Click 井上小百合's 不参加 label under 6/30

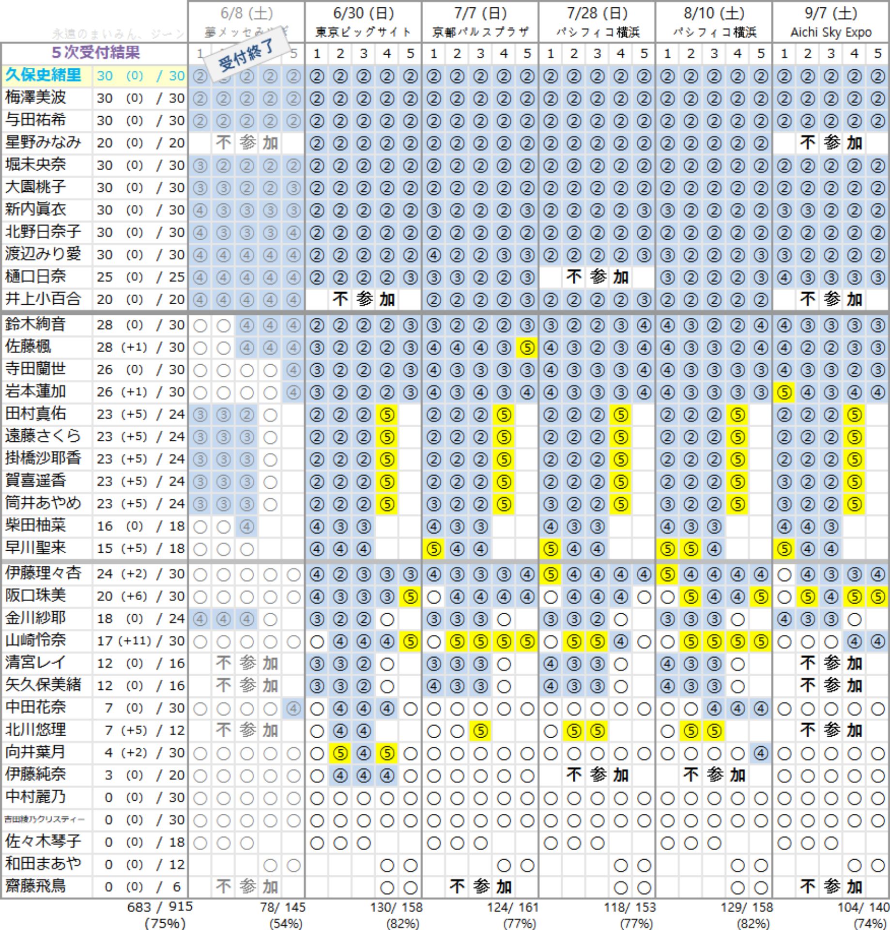click(x=363, y=299)
